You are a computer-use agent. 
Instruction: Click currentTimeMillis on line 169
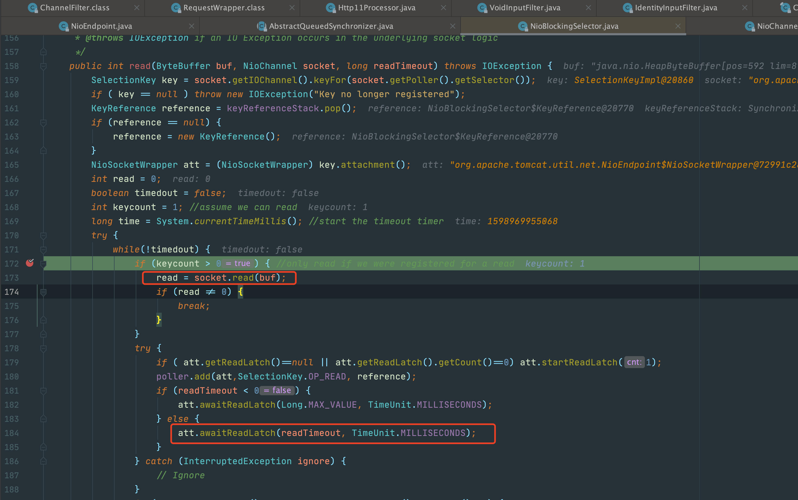[x=240, y=221]
